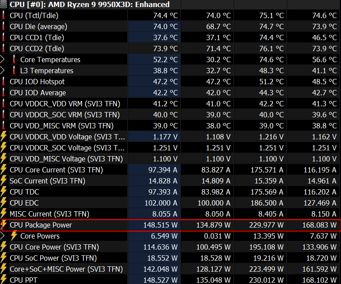Select the CPU IOD Hotspot label
Image resolution: width=341 pixels, height=284 pixels.
[37, 82]
